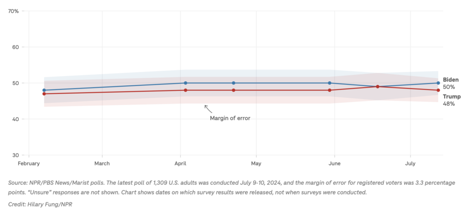Click the 50% value under Biden

click(x=449, y=87)
